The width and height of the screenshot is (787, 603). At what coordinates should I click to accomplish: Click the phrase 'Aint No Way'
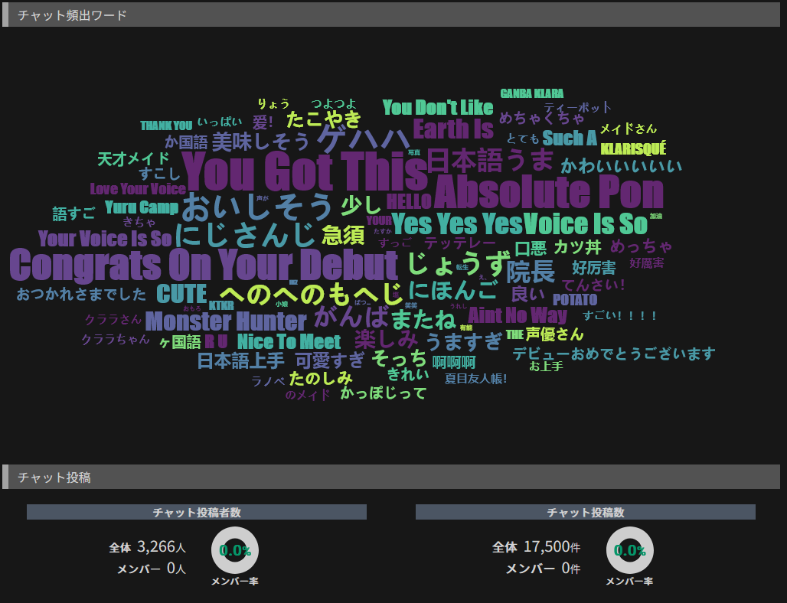(x=518, y=315)
